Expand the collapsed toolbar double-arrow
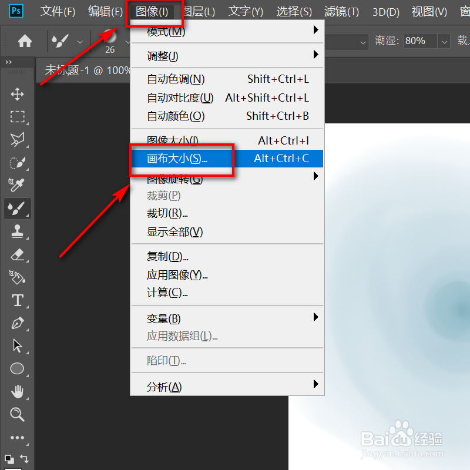Screen dimensions: 470x470 tap(9, 62)
